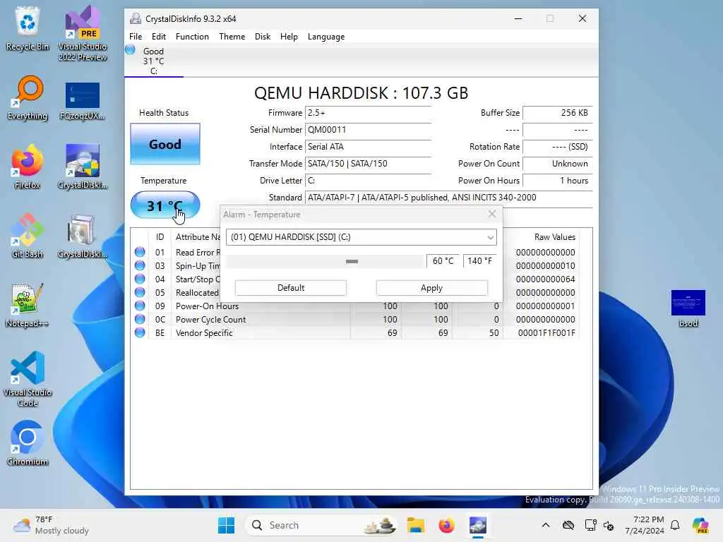Expand the QEMU HARDDISK disk selection dropdown
Image resolution: width=723 pixels, height=542 pixels.
tap(361, 237)
